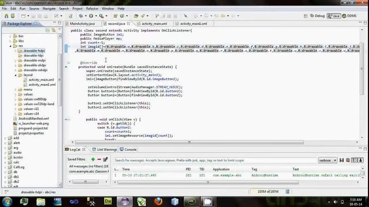
Task: Switch to activity_main1.xml editor tab
Action: click(x=194, y=24)
